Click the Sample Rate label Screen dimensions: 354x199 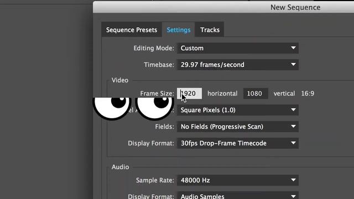click(155, 180)
